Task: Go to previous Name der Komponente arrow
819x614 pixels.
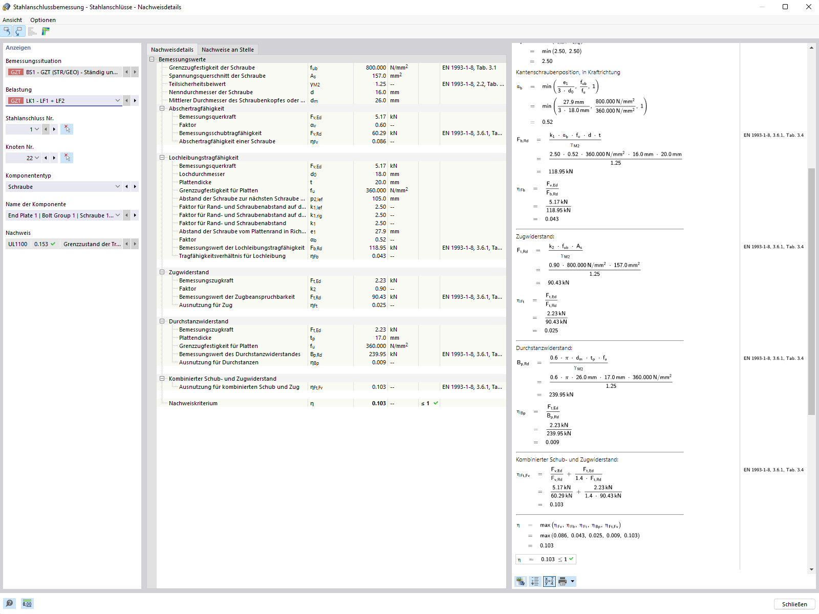Action: 126,215
